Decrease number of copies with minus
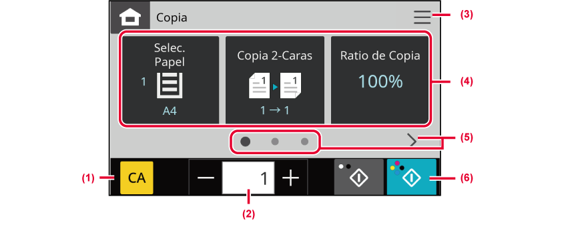Screen dimensions: 562x247 206,178
